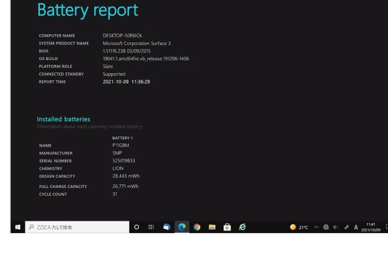388x259 pixels.
Task: Select OS build value starting with 19041.1
Action: click(145, 59)
